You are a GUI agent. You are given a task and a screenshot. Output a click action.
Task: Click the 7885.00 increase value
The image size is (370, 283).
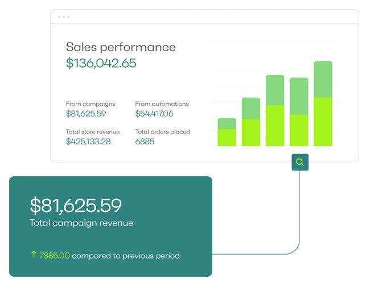(55, 256)
